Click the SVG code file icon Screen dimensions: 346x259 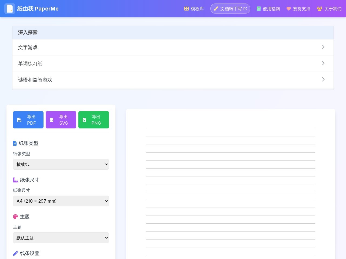pyautogui.click(x=52, y=120)
